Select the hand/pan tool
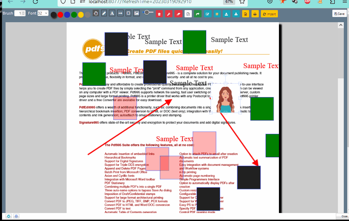 tap(96, 13)
